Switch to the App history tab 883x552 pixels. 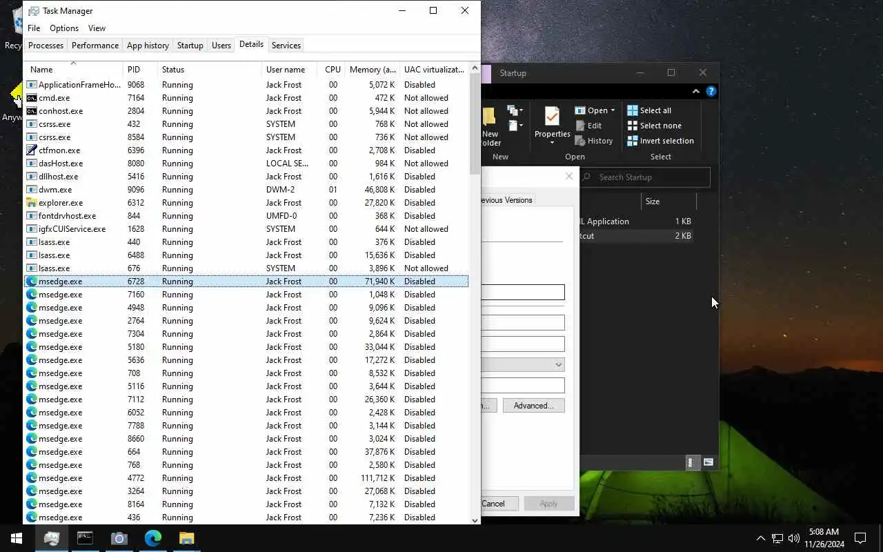coord(148,46)
